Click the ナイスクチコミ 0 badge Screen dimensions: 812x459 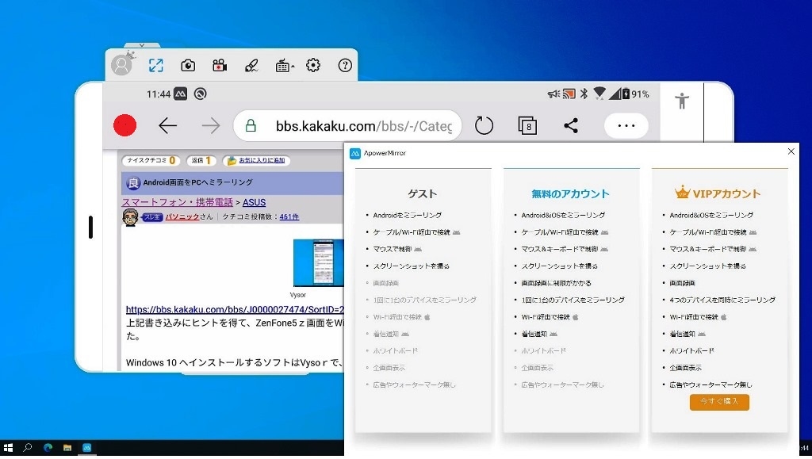pyautogui.click(x=151, y=160)
